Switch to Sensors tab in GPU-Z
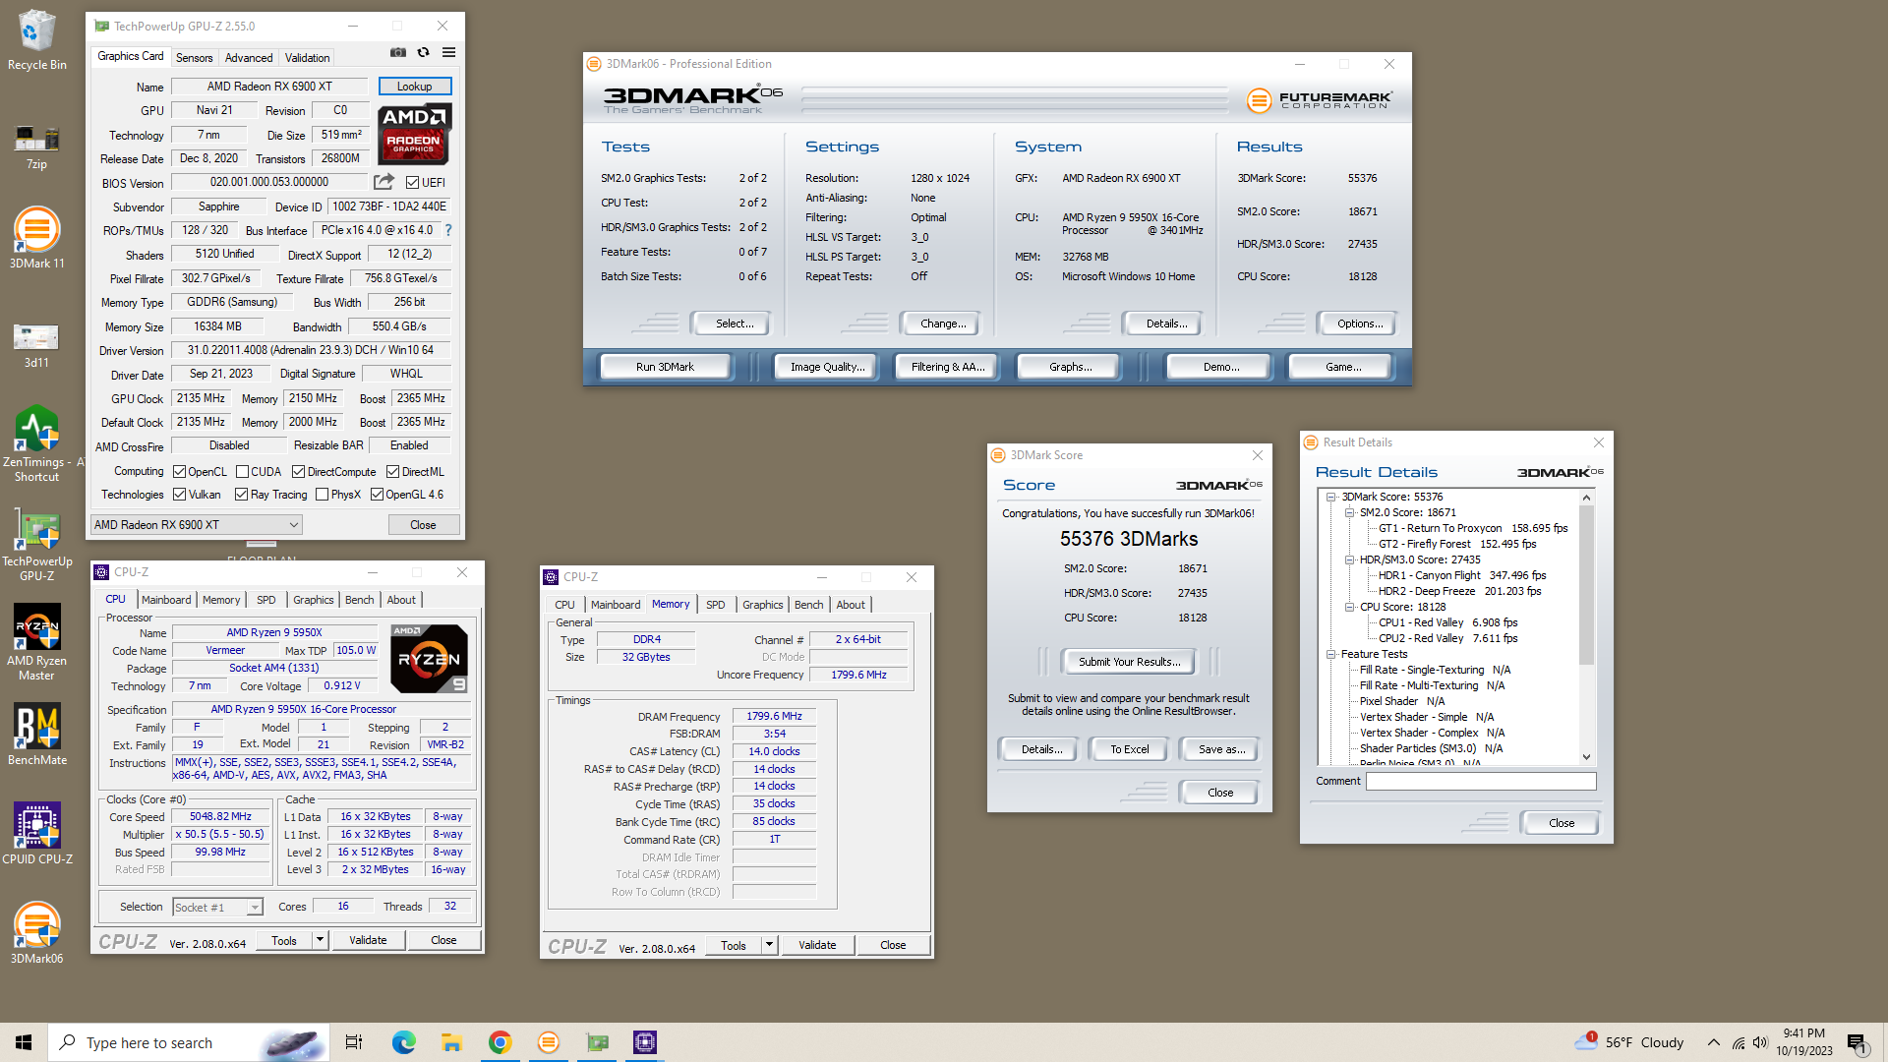The image size is (1888, 1062). [x=194, y=58]
